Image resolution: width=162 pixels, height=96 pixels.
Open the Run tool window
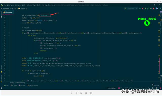point(6,85)
